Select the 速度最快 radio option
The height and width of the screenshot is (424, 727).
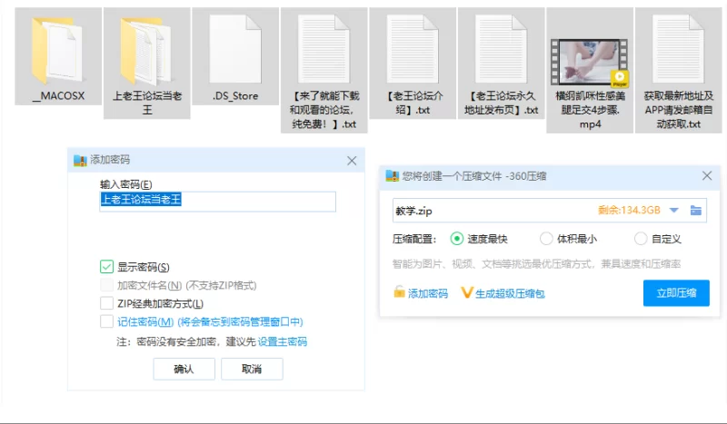point(457,239)
